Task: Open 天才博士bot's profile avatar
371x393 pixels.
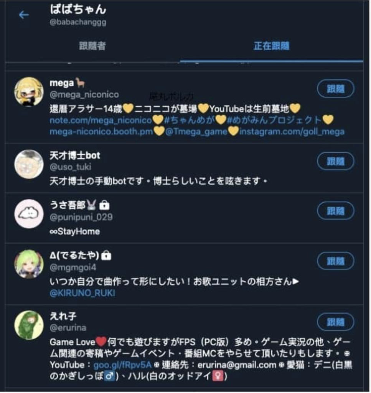Action: coord(29,164)
